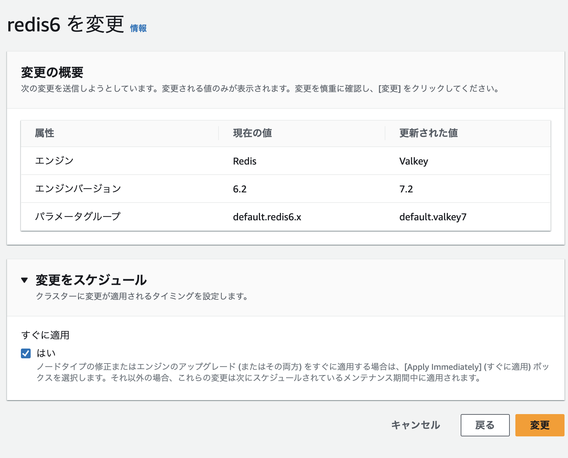Screen dimensions: 568x458
Task: Click the 更新された値 column header
Action: tap(428, 133)
